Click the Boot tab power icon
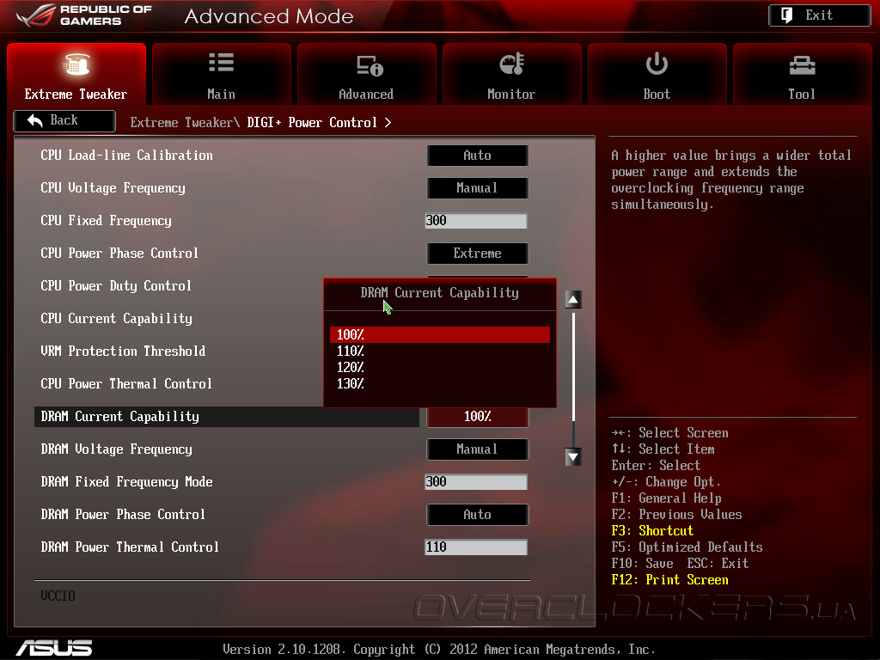This screenshot has height=660, width=880. 657,64
